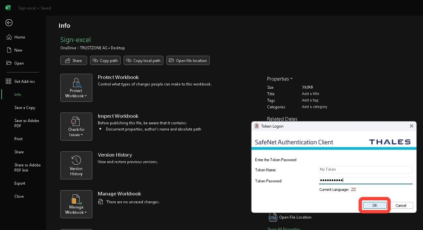The height and width of the screenshot is (230, 423).
Task: Click the folder icon beside Open
Action: (9, 63)
